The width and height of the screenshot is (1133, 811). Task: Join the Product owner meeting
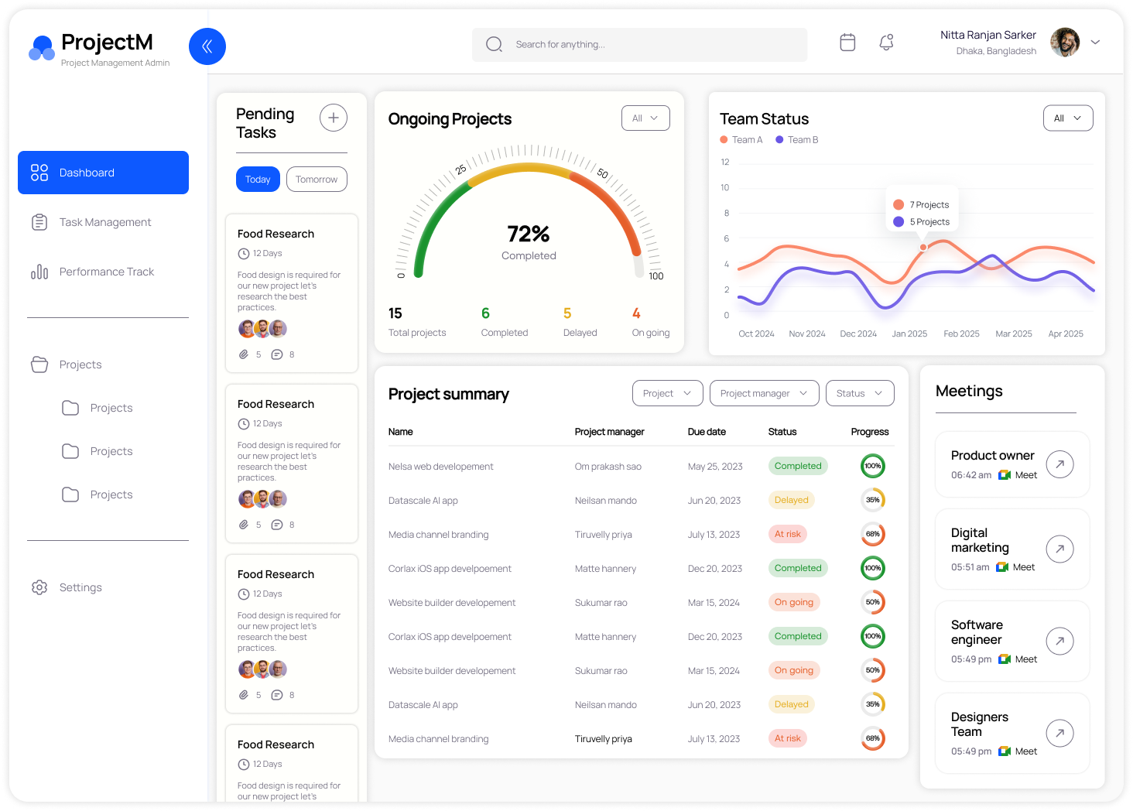1059,464
